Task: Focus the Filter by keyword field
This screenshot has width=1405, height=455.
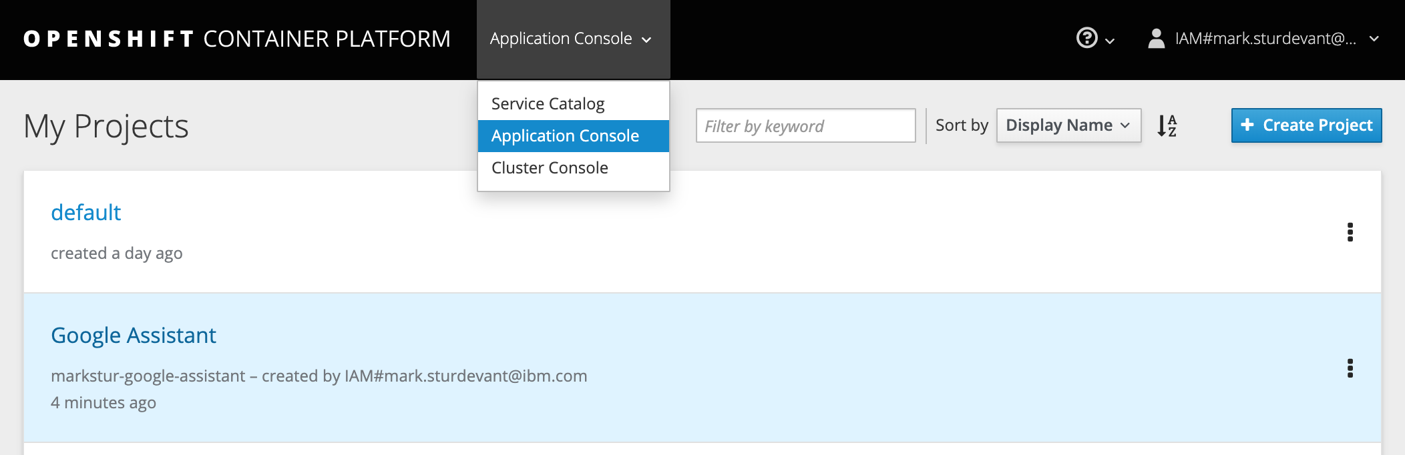Action: (x=805, y=125)
